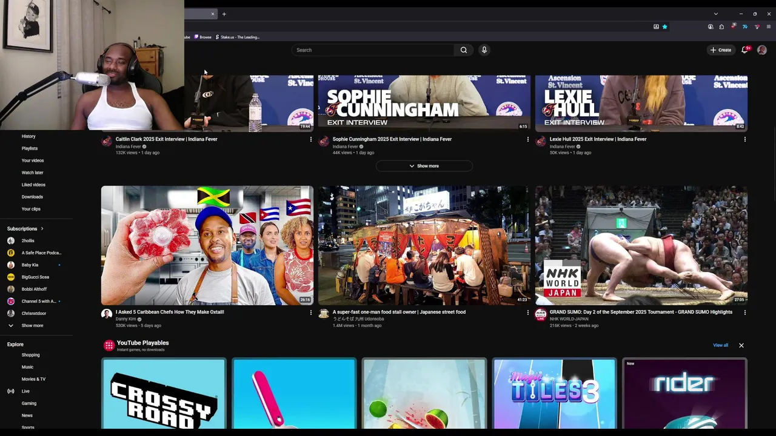The height and width of the screenshot is (436, 776).
Task: Expand more videos with Show more button
Action: 424,166
